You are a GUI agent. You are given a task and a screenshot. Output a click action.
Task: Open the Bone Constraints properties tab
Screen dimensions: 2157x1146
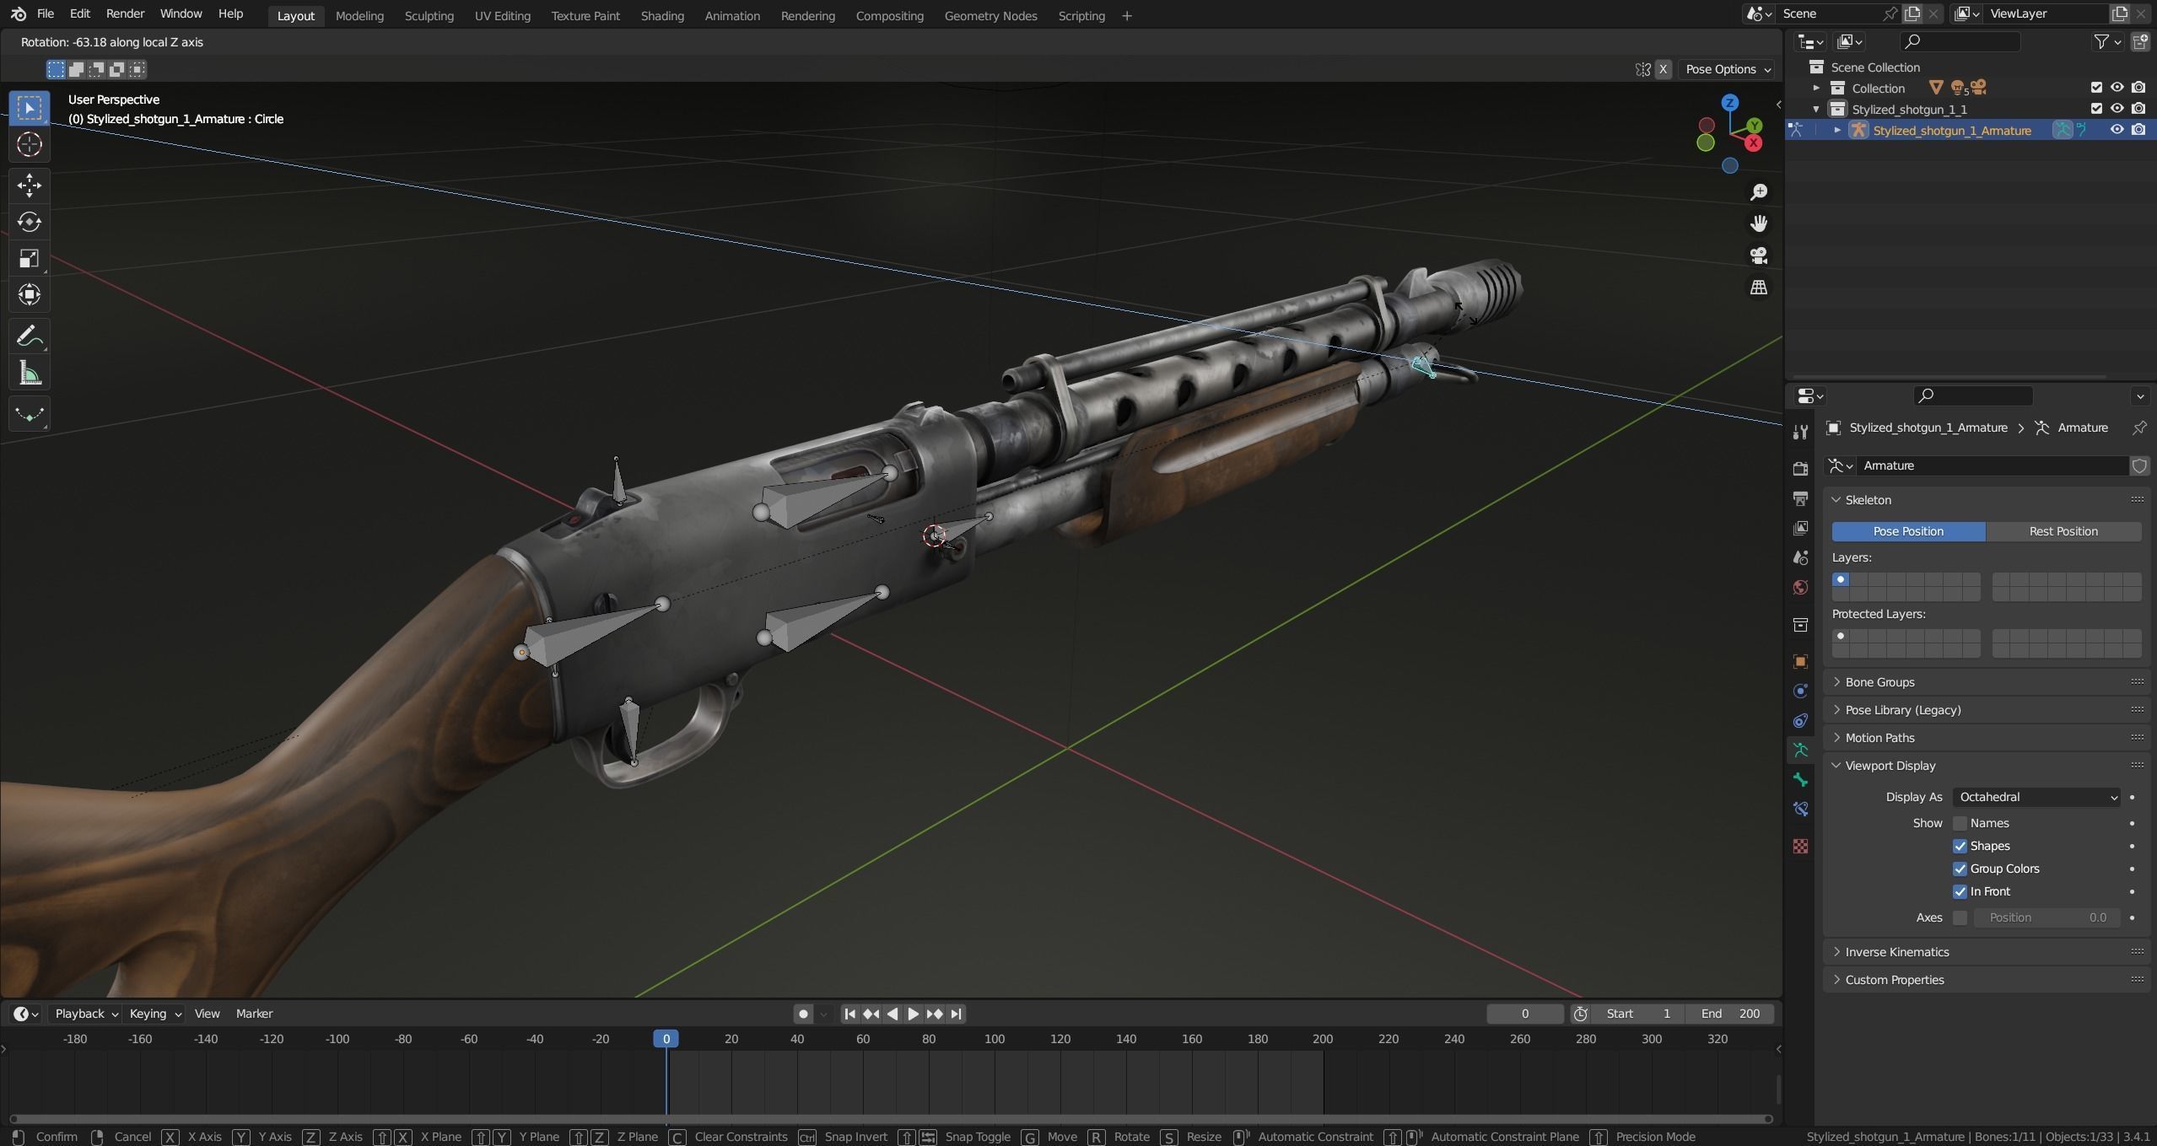(x=1800, y=810)
